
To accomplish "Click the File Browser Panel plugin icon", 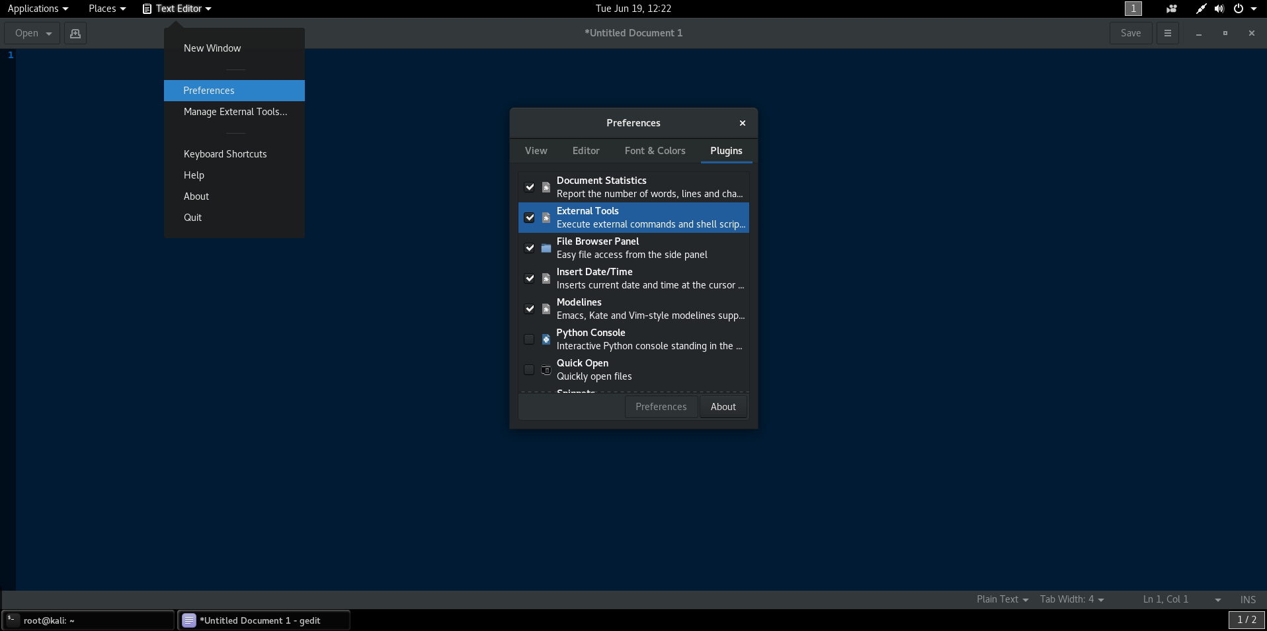I will (x=545, y=248).
